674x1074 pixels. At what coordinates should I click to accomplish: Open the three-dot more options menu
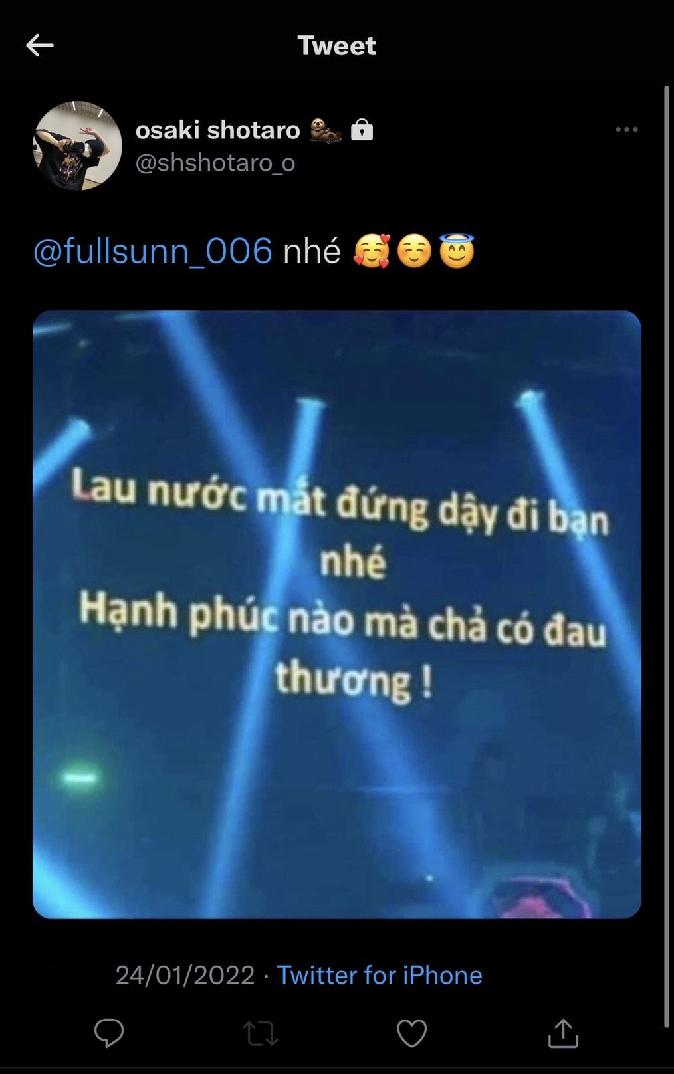626,130
